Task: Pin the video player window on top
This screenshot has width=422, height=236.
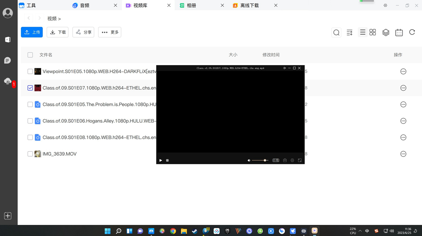Action: tap(284, 68)
